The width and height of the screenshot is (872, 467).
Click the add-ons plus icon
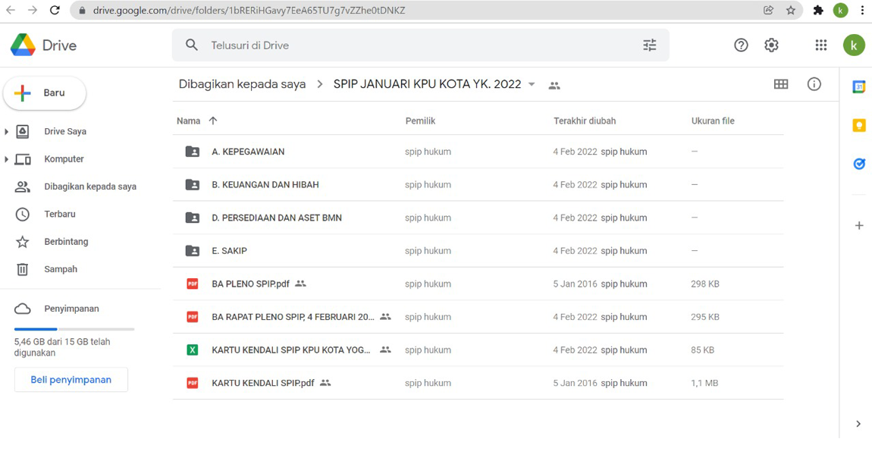[x=858, y=225]
